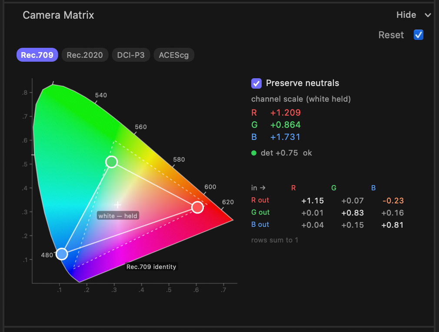The image size is (439, 332).
Task: Collapse panel with the chevron beside Hide
Action: 428,15
